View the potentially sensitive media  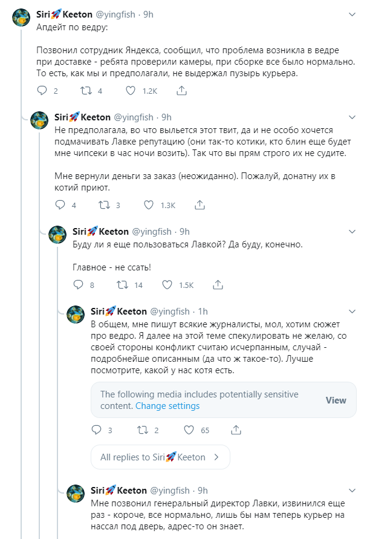336,400
